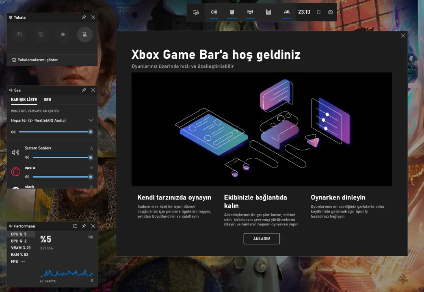Click the '3.70 GHz' CPU speed text
424x292 pixels.
coord(47,248)
